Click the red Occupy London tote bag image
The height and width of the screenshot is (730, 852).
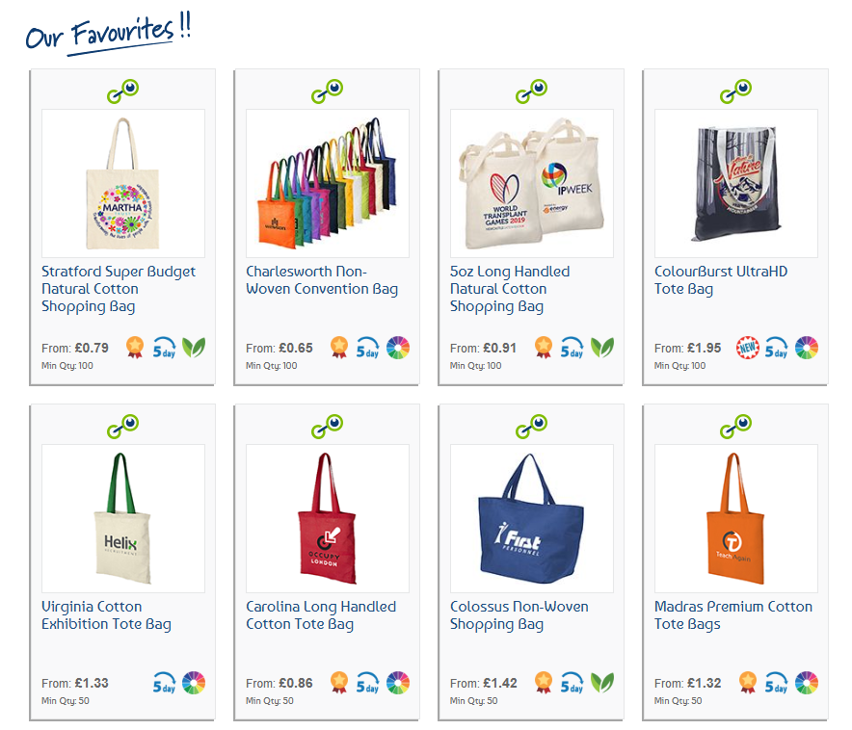point(328,518)
